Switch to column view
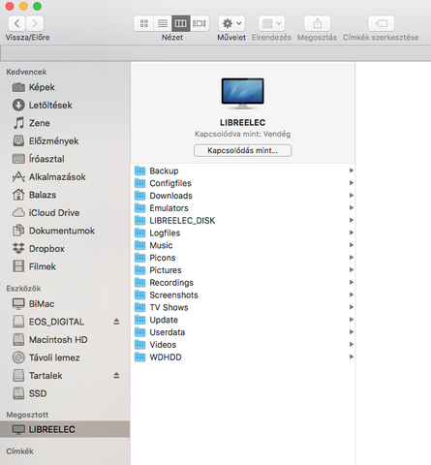This screenshot has width=431, height=465. (x=181, y=23)
